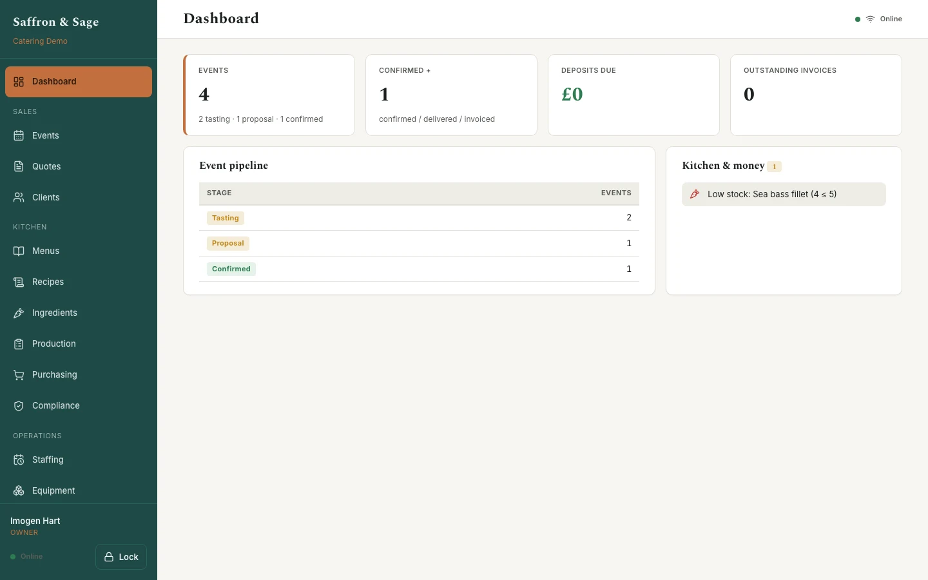This screenshot has width=928, height=580.
Task: Click the Production clipboard icon
Action: coord(19,344)
